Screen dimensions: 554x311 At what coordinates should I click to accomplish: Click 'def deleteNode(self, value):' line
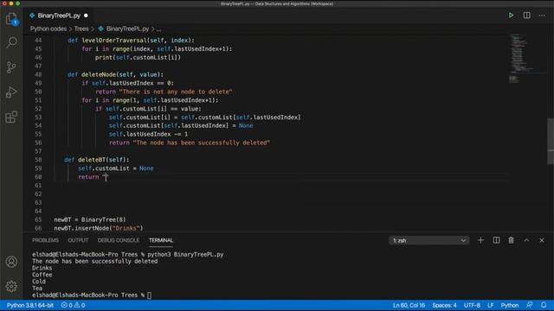[x=115, y=74]
